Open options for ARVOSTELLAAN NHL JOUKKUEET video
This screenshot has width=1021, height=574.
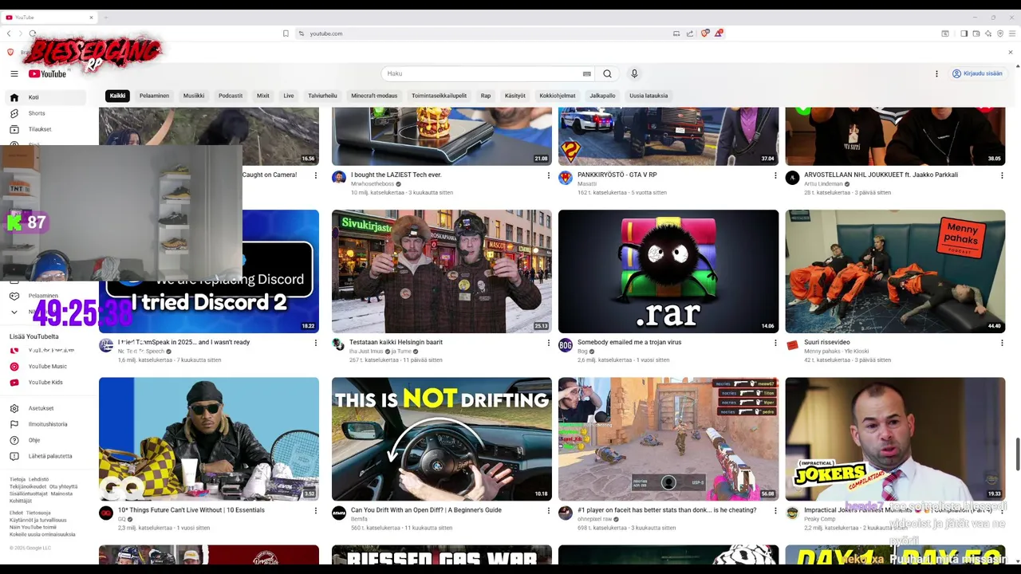1002,175
